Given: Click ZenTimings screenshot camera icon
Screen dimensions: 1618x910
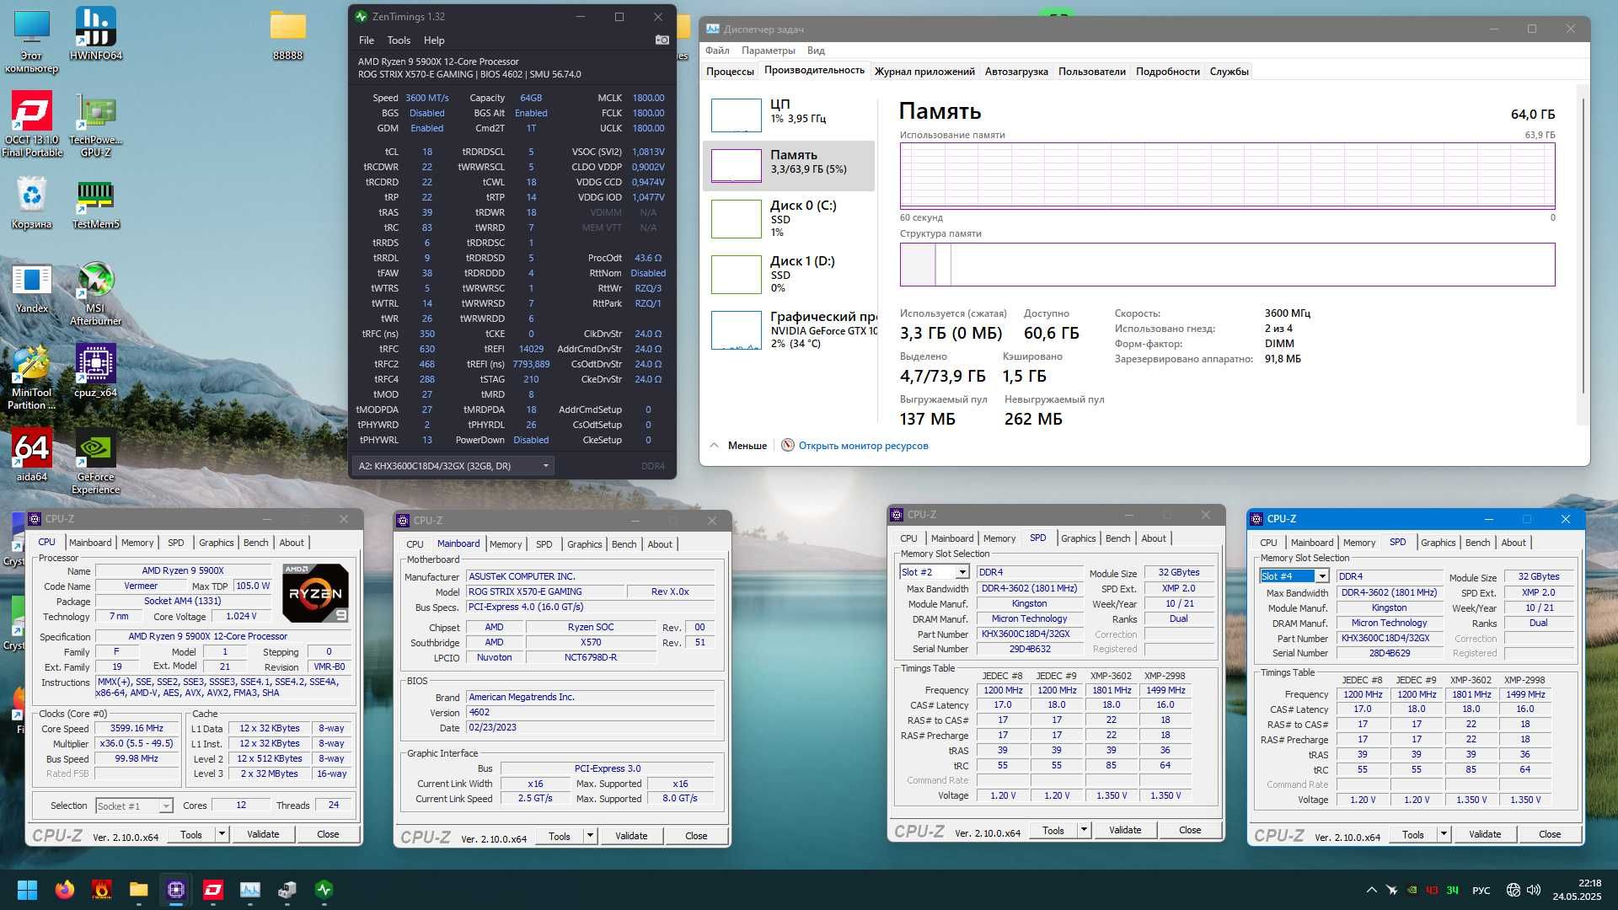Looking at the screenshot, I should click(662, 40).
